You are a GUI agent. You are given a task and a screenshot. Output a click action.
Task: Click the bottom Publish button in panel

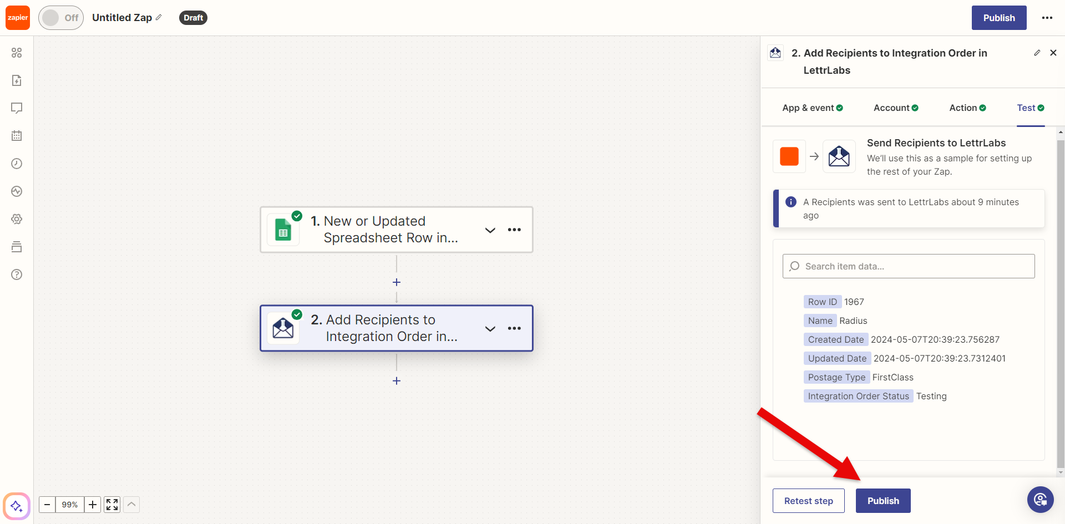click(883, 501)
